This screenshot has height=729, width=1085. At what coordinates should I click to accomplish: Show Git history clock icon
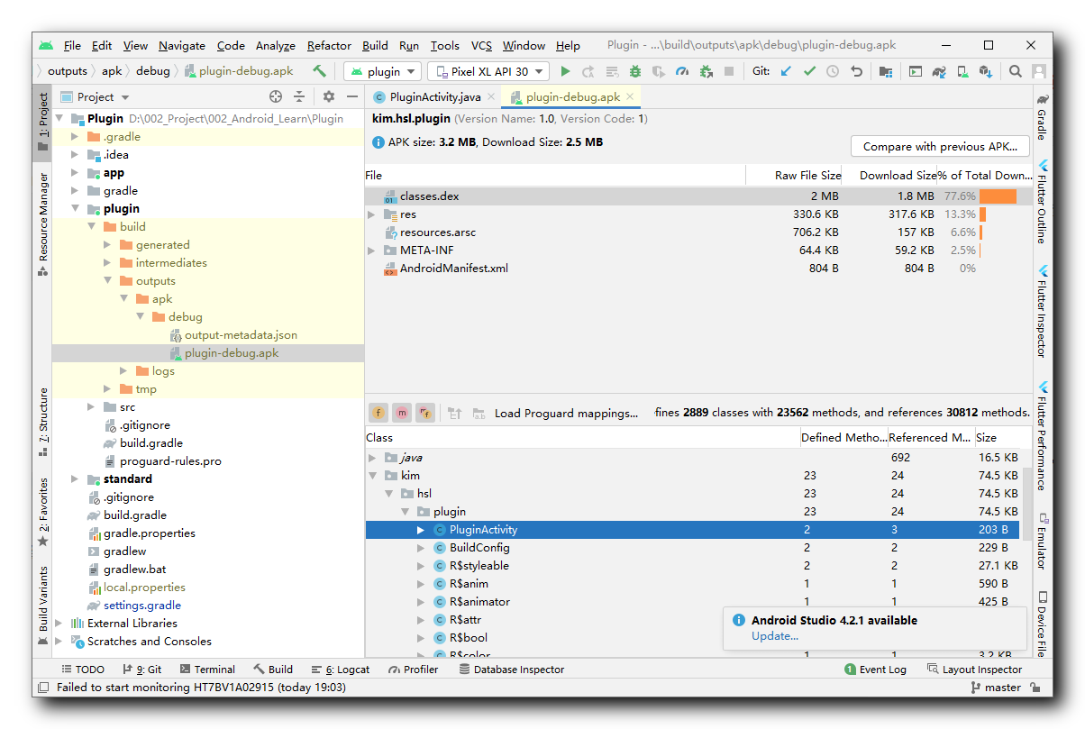[833, 71]
